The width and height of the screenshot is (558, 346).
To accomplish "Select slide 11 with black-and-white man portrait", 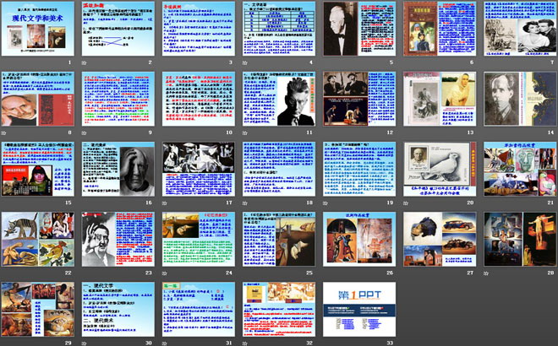I will [279, 99].
